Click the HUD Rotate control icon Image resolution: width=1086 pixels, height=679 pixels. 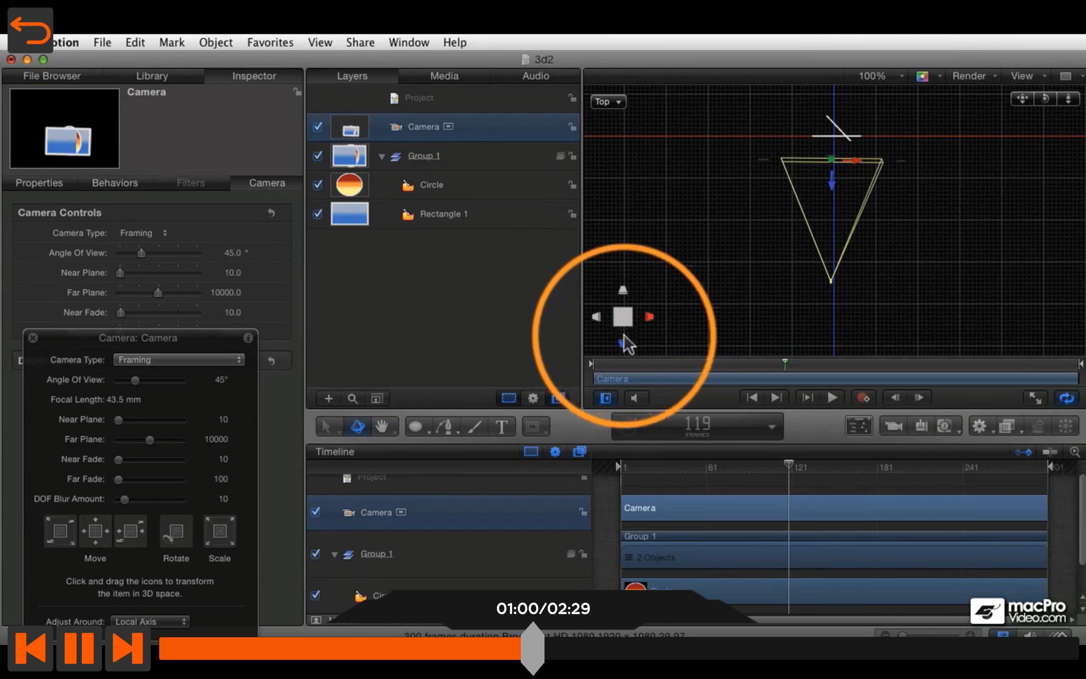(176, 531)
